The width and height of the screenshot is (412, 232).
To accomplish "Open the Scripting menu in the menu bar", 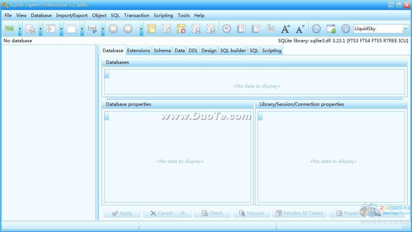I will coord(163,15).
